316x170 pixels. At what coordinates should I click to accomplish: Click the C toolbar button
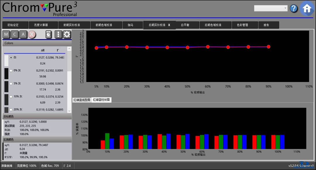(x=15, y=35)
